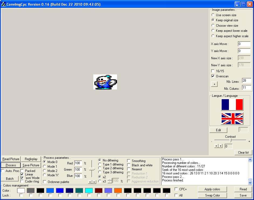Screen dimensions: 254x200
Task: Click the overscan plus button
Action: click(214, 84)
